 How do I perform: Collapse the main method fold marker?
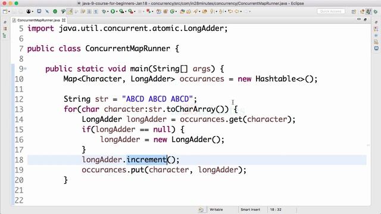pyautogui.click(x=25, y=69)
